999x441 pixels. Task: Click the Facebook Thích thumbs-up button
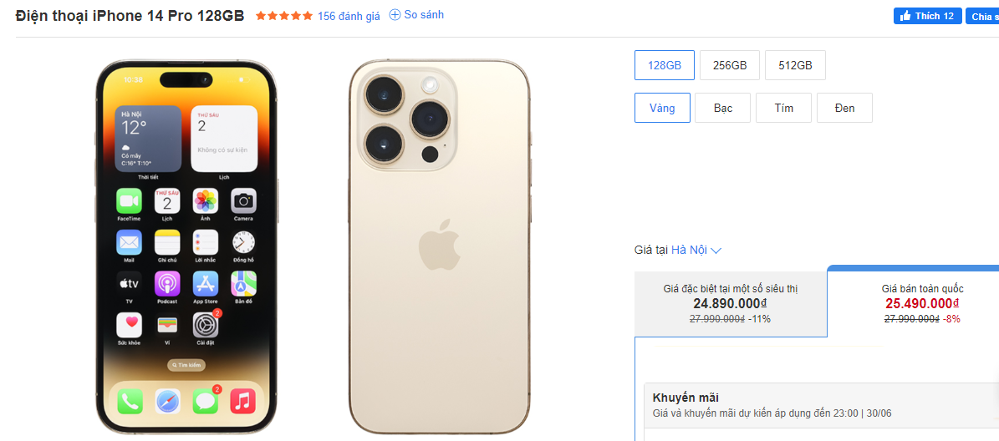click(x=927, y=16)
